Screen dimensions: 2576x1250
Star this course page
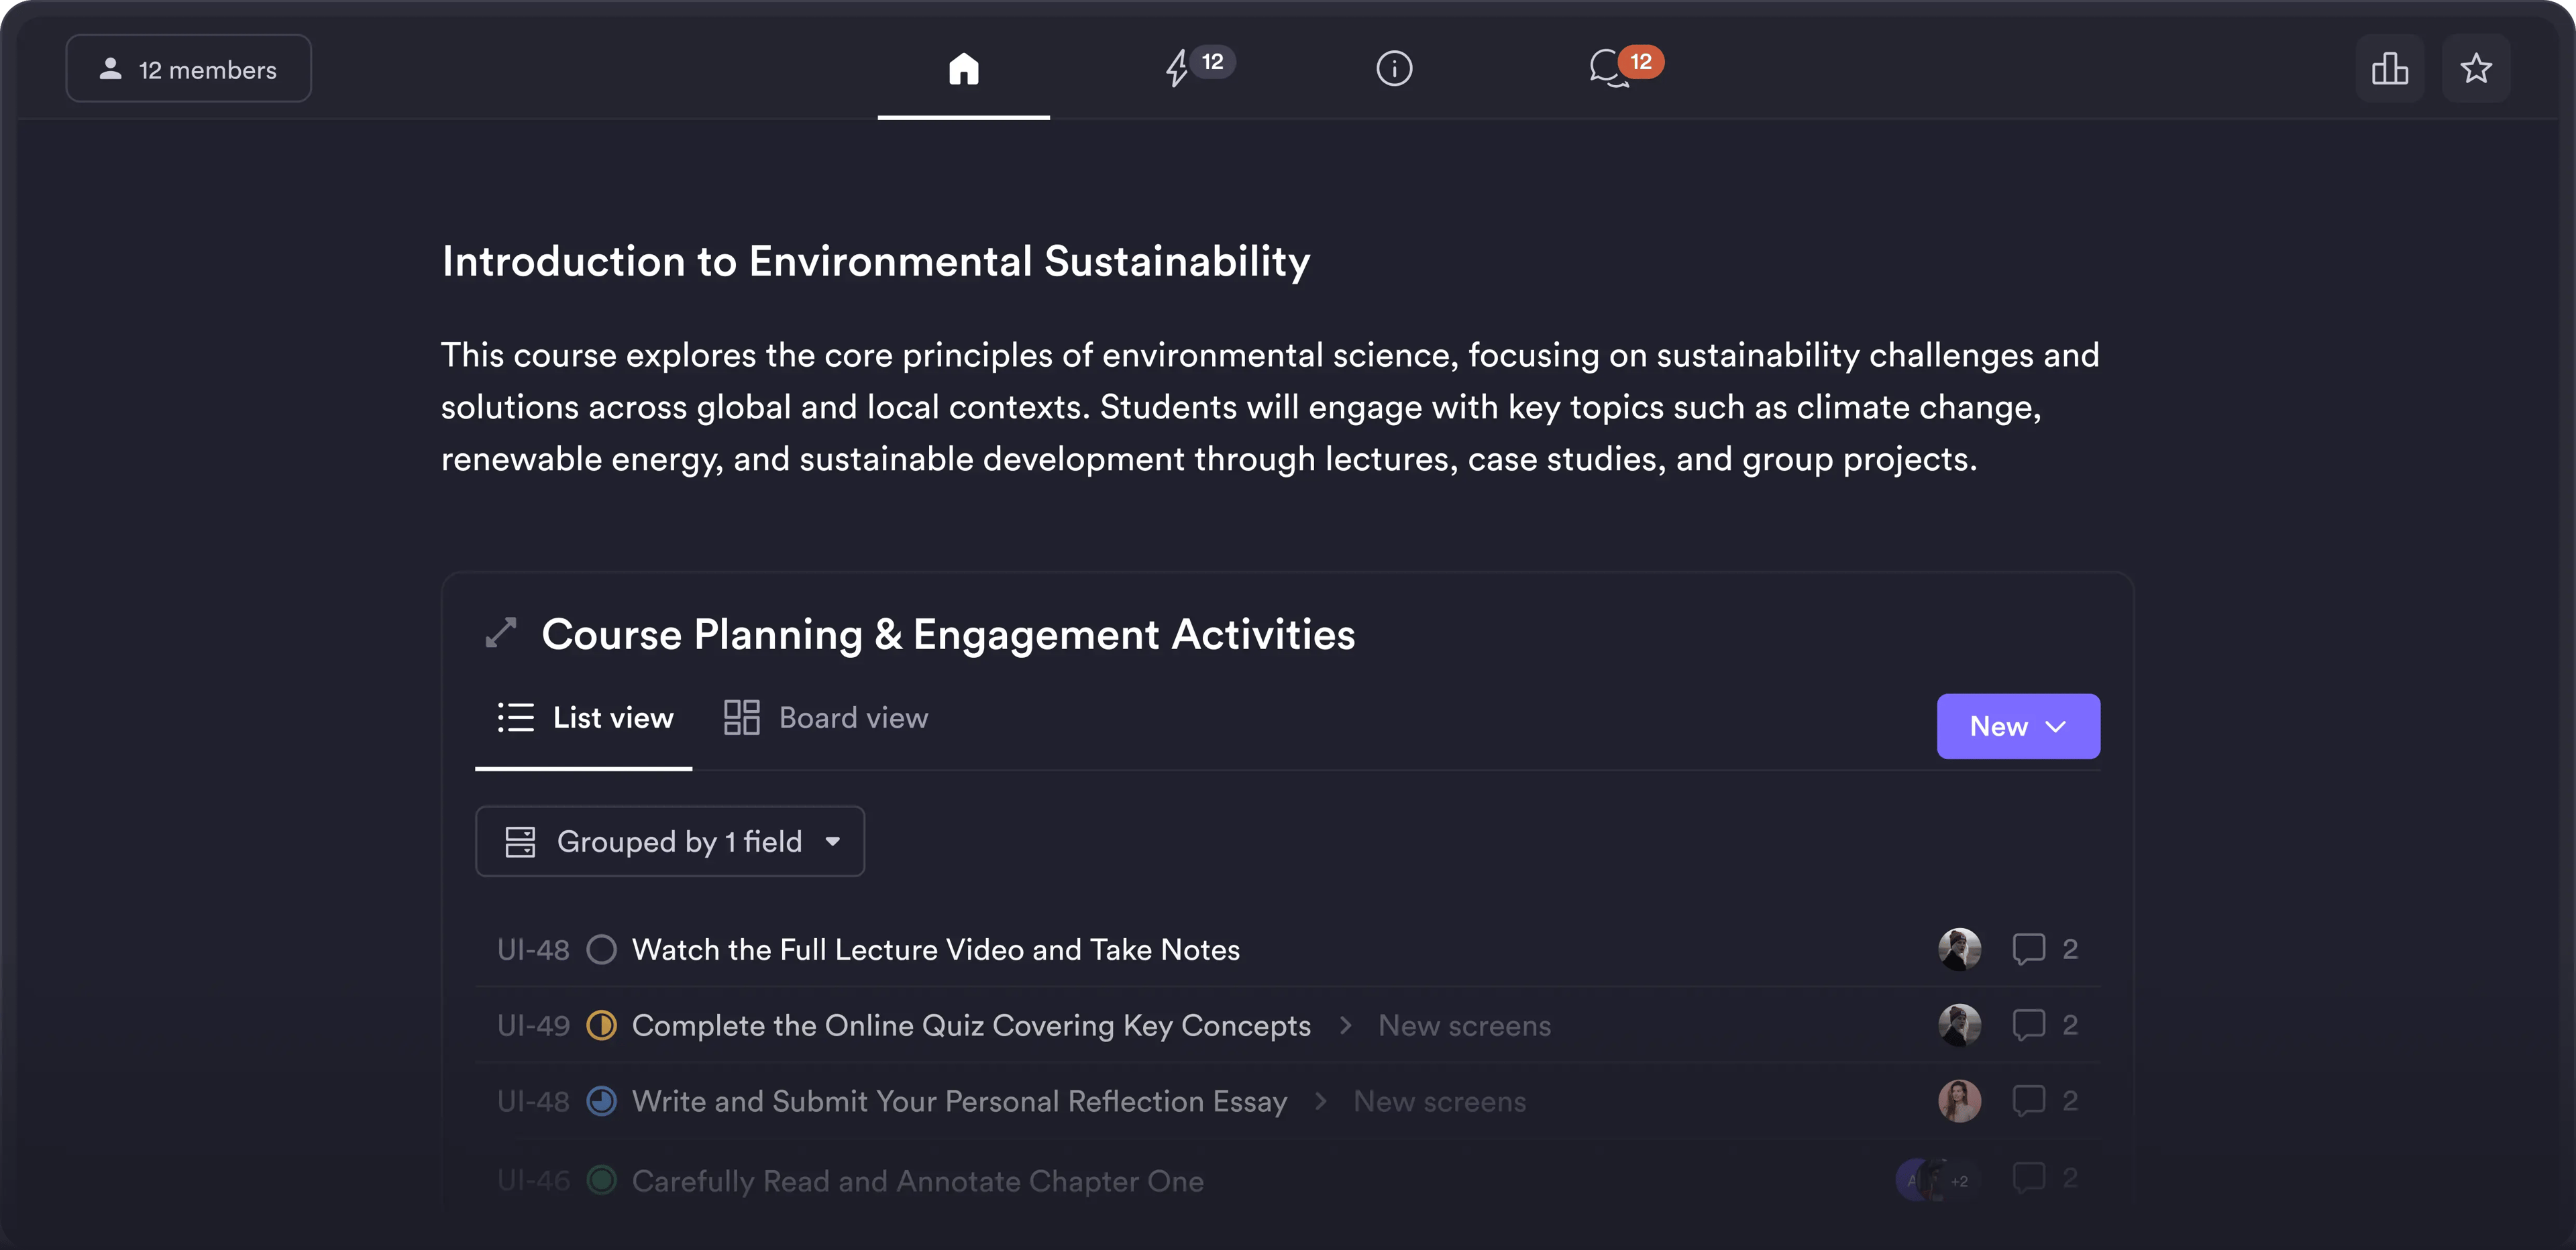[2476, 68]
